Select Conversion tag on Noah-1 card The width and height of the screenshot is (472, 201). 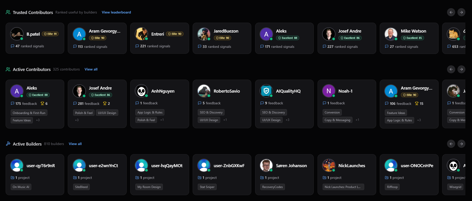point(332,112)
